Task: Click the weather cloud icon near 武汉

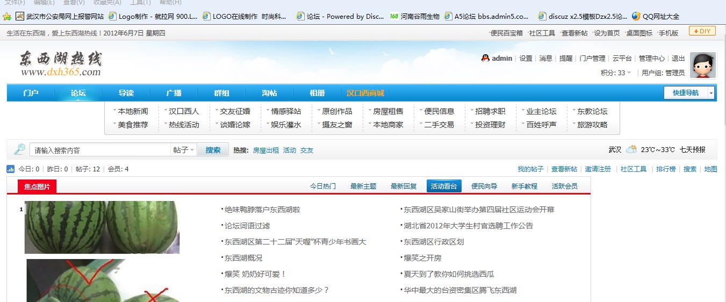Action: coord(631,149)
